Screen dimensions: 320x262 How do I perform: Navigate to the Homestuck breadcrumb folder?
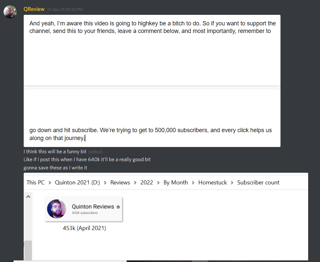click(x=212, y=182)
